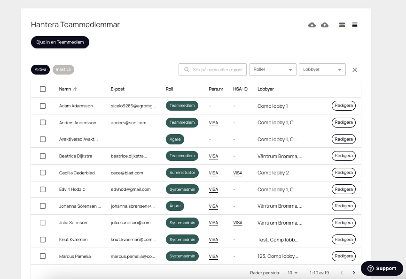Tick the Edvin Hodzic row checkbox
The width and height of the screenshot is (406, 279).
click(x=43, y=189)
